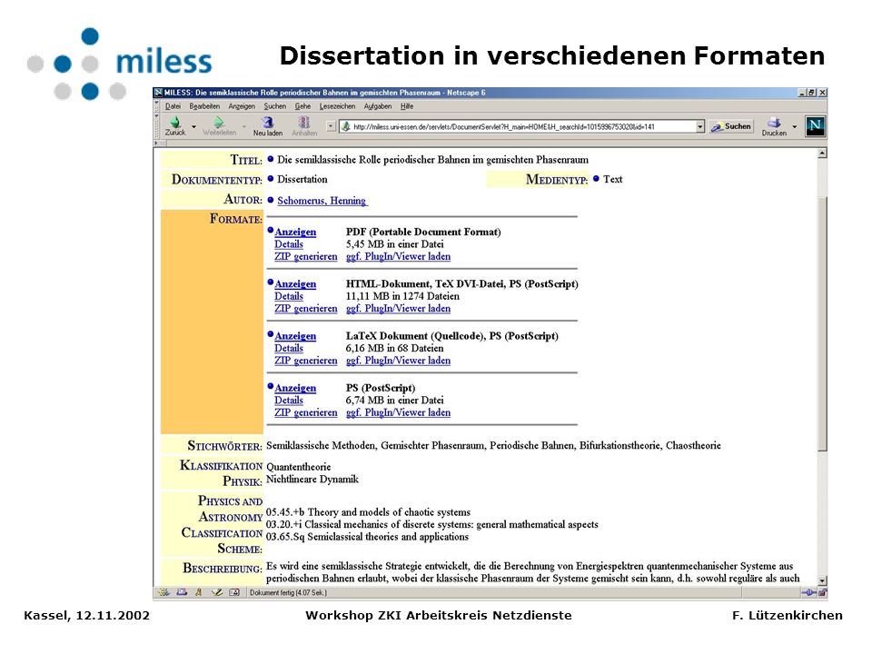Image resolution: width=872 pixels, height=654 pixels.
Task: Load PlugIn/Viewer for LaTeX Dokument format
Action: (x=398, y=361)
